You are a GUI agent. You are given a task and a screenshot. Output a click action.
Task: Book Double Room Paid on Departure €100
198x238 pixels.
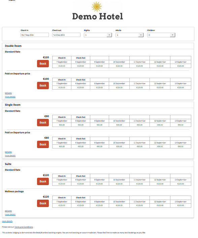pyautogui.click(x=43, y=86)
